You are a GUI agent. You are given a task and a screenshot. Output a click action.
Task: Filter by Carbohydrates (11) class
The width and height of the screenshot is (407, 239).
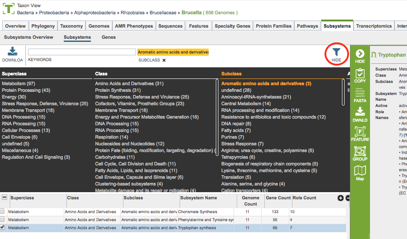(x=115, y=157)
